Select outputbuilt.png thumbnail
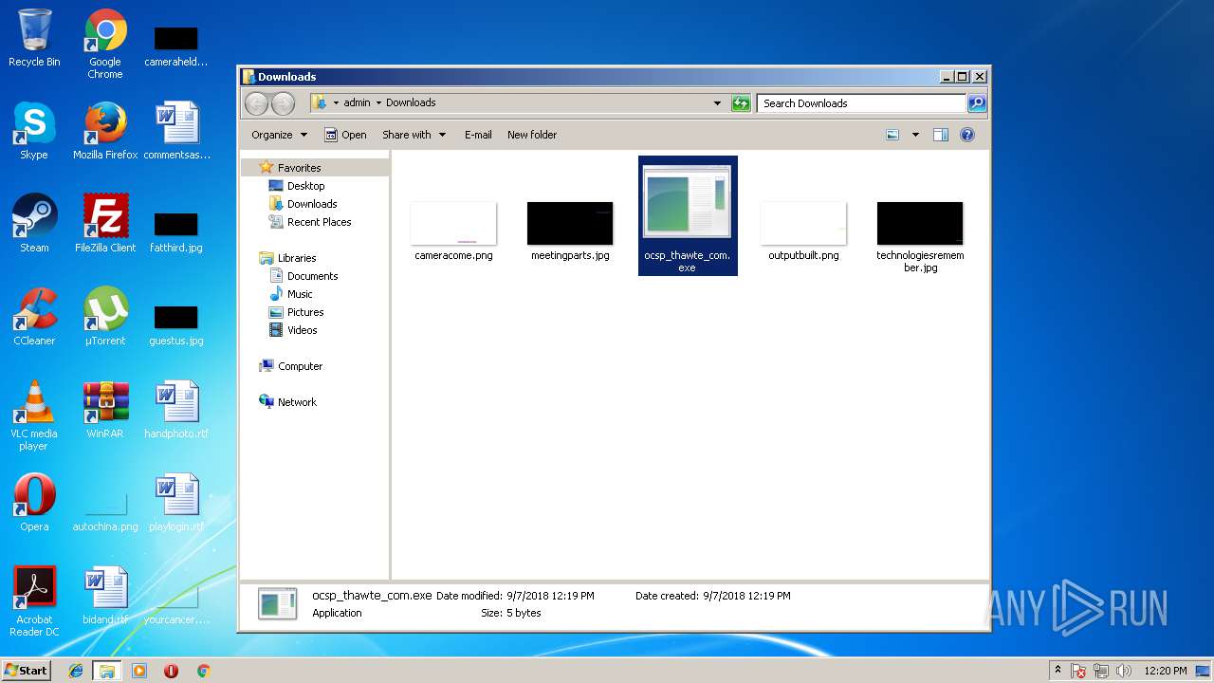The height and width of the screenshot is (683, 1214). click(803, 231)
